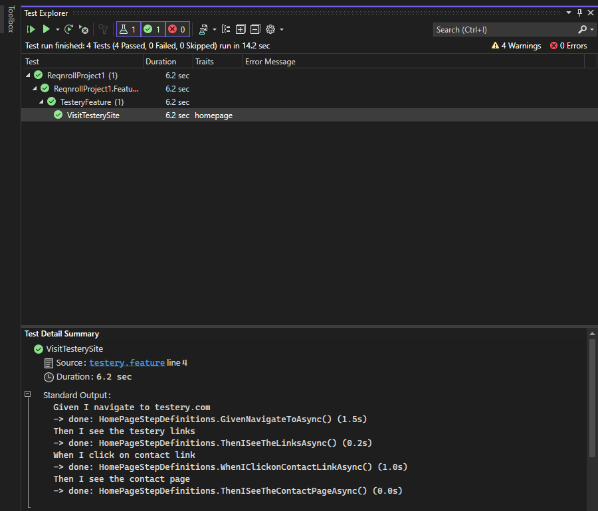
Task: Toggle the Passed tests filter badge
Action: pos(151,29)
